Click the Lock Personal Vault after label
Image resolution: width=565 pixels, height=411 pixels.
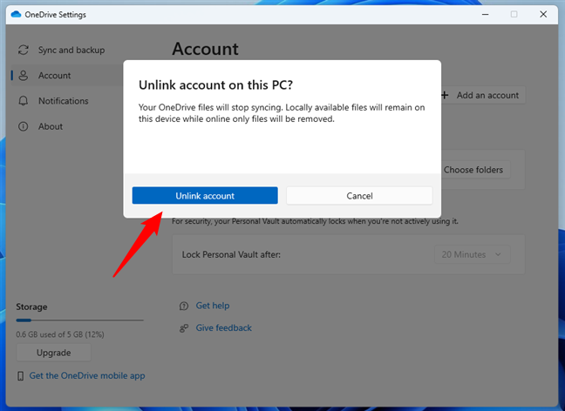(x=231, y=254)
